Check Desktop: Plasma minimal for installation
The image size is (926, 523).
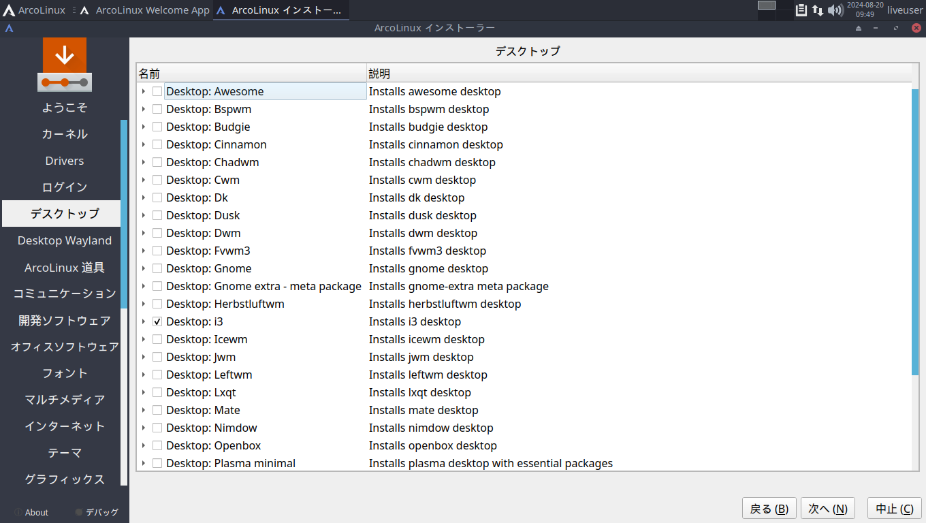pyautogui.click(x=157, y=463)
